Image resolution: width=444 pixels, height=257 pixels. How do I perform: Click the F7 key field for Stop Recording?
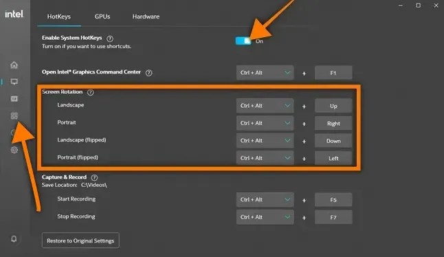333,217
